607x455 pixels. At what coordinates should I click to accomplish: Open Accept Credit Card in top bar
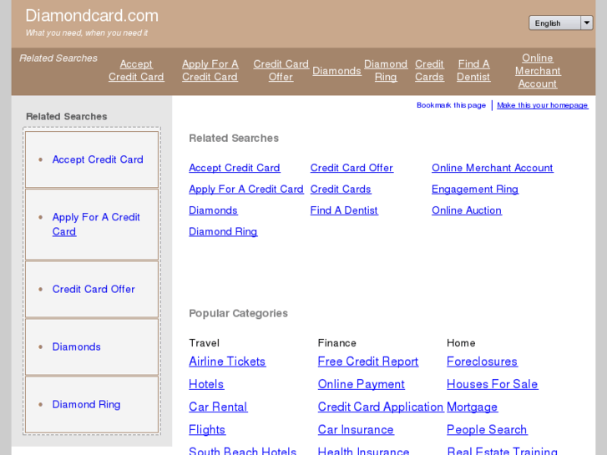tap(136, 70)
